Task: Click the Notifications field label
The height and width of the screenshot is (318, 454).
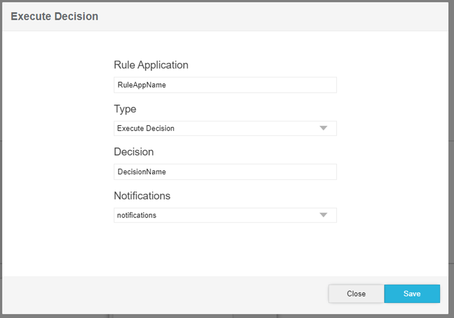Action: [x=142, y=196]
